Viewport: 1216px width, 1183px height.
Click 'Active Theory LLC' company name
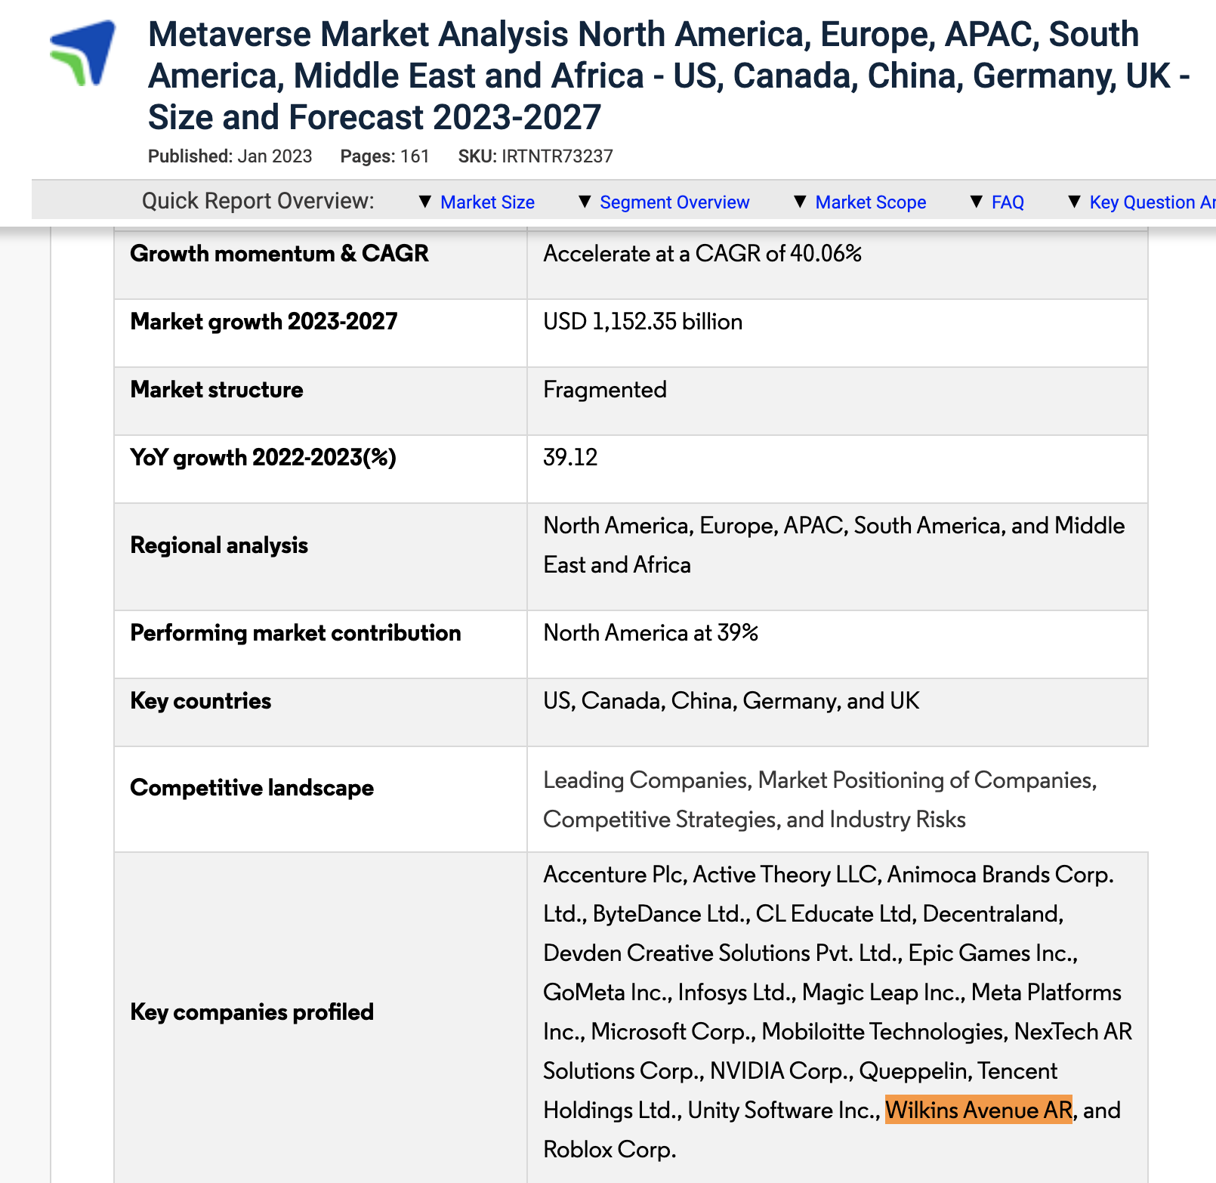784,875
